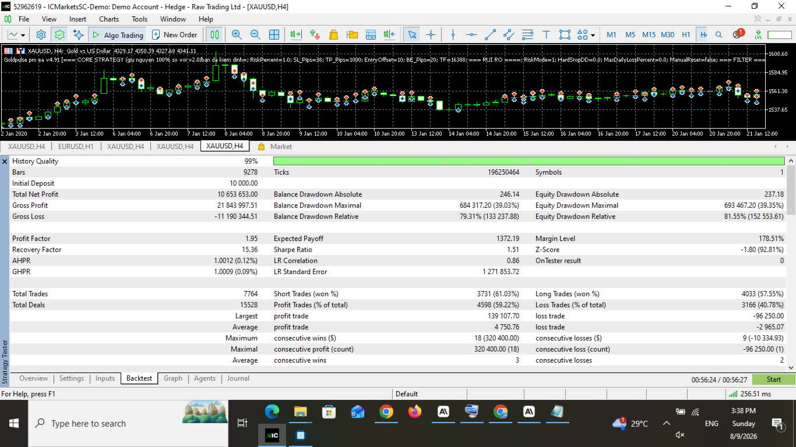This screenshot has width=796, height=447.
Task: Toggle the chart shift icon
Action: [389, 34]
